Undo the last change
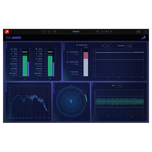 point(44,32)
